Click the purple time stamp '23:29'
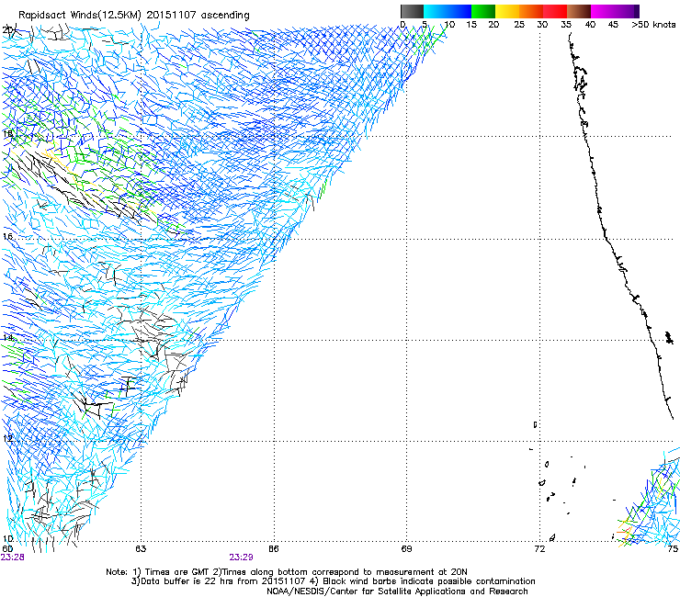Image resolution: width=680 pixels, height=597 pixels. pos(241,557)
